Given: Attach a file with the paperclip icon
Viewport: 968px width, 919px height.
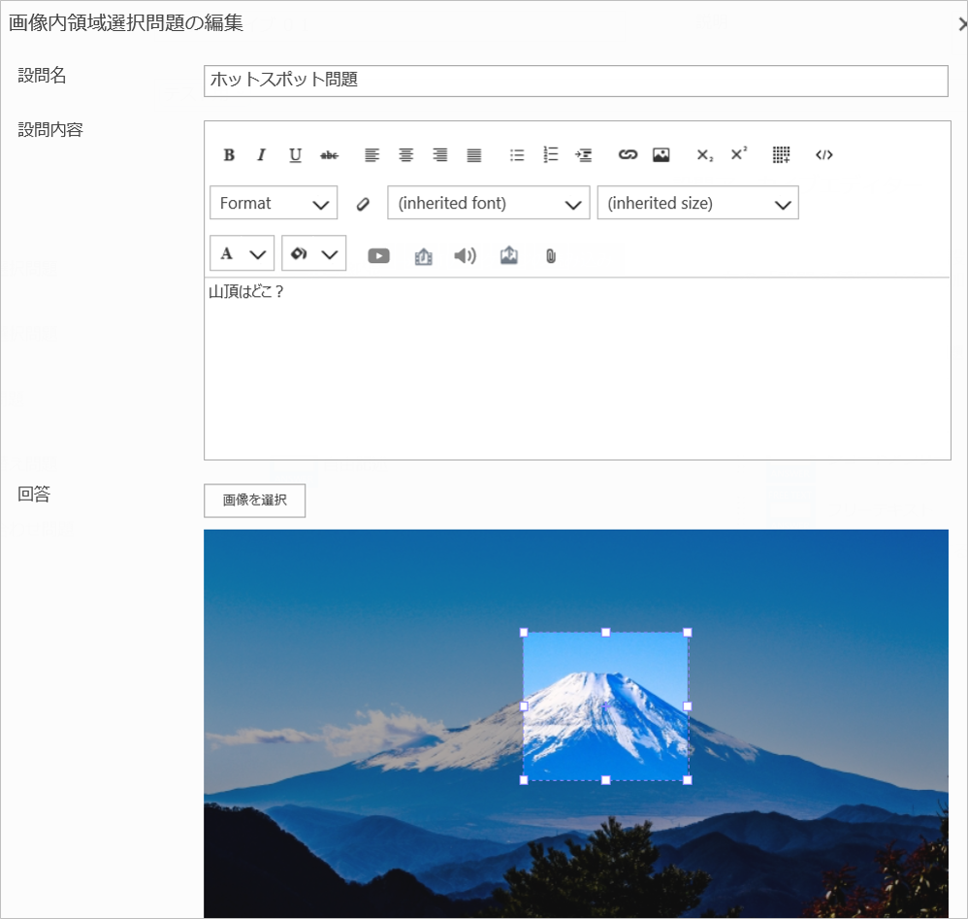Looking at the screenshot, I should [x=551, y=256].
